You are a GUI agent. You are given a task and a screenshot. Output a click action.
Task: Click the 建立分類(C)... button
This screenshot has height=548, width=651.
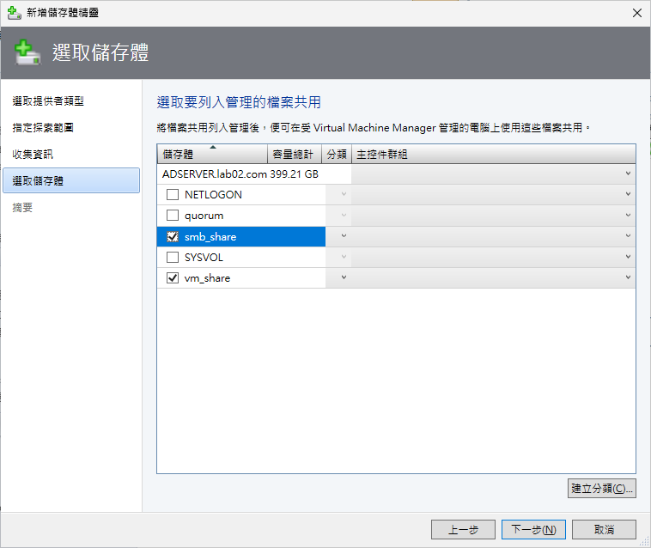(x=602, y=489)
